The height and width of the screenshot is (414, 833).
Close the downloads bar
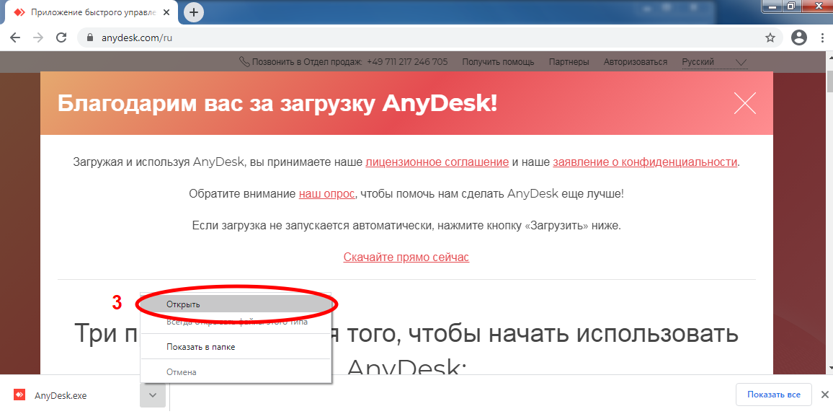pyautogui.click(x=824, y=395)
